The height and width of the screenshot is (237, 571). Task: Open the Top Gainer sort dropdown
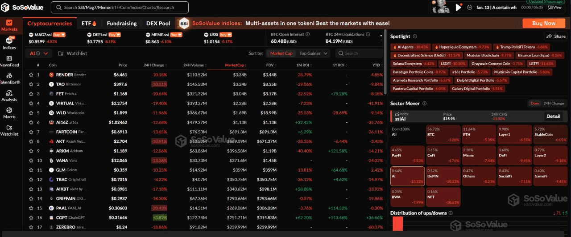(314, 53)
